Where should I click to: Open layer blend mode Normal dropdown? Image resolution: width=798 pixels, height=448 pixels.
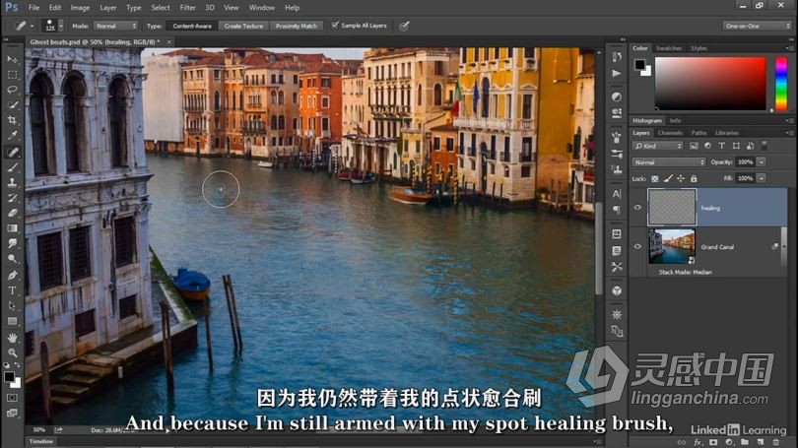tap(669, 162)
